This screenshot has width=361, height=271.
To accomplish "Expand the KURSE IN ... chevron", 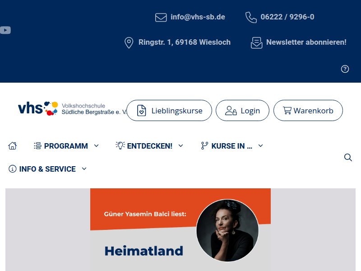I will coord(261,145).
